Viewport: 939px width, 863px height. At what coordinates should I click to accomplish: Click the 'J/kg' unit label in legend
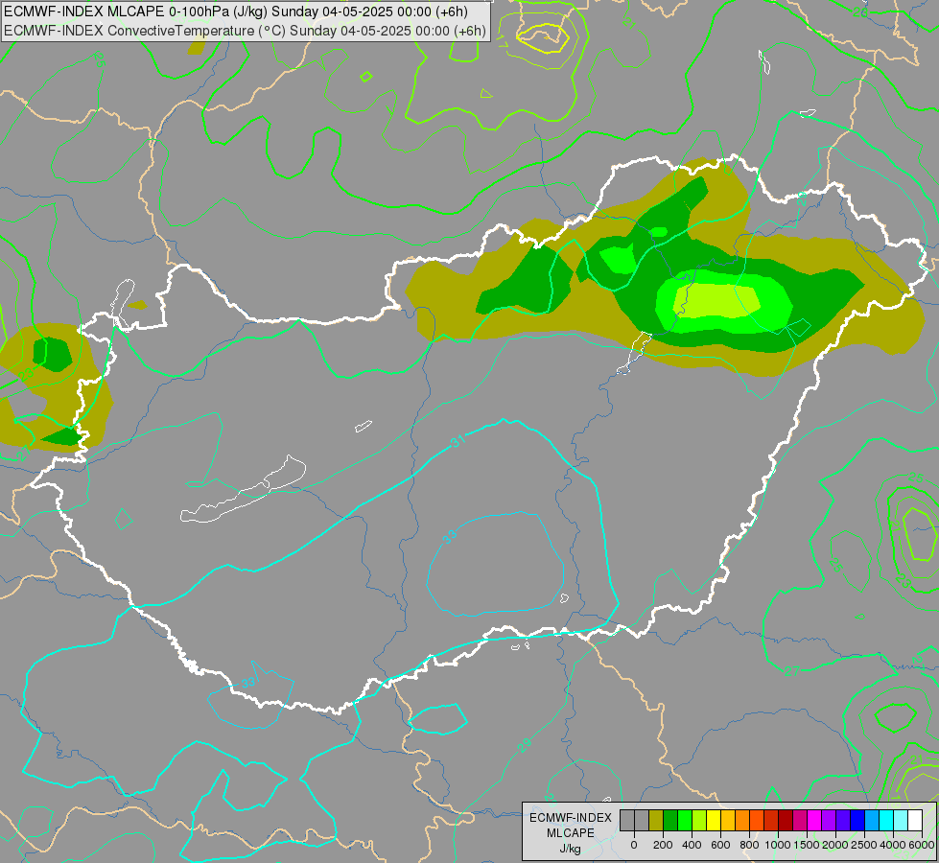[570, 849]
